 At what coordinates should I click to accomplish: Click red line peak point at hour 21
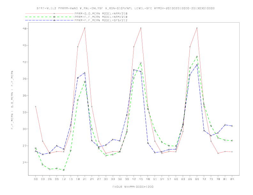pos(85,28)
